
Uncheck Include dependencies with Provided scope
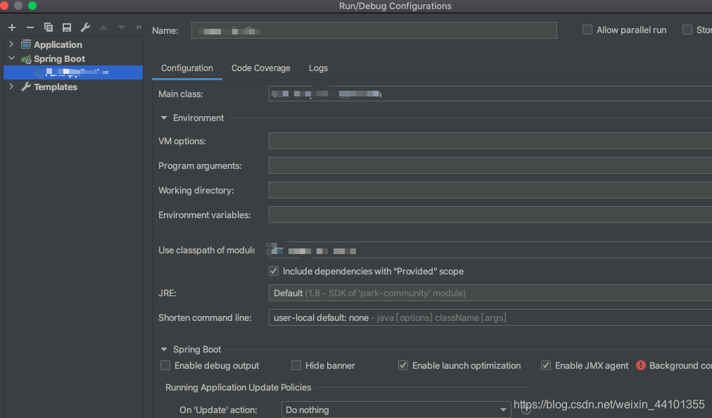point(274,271)
